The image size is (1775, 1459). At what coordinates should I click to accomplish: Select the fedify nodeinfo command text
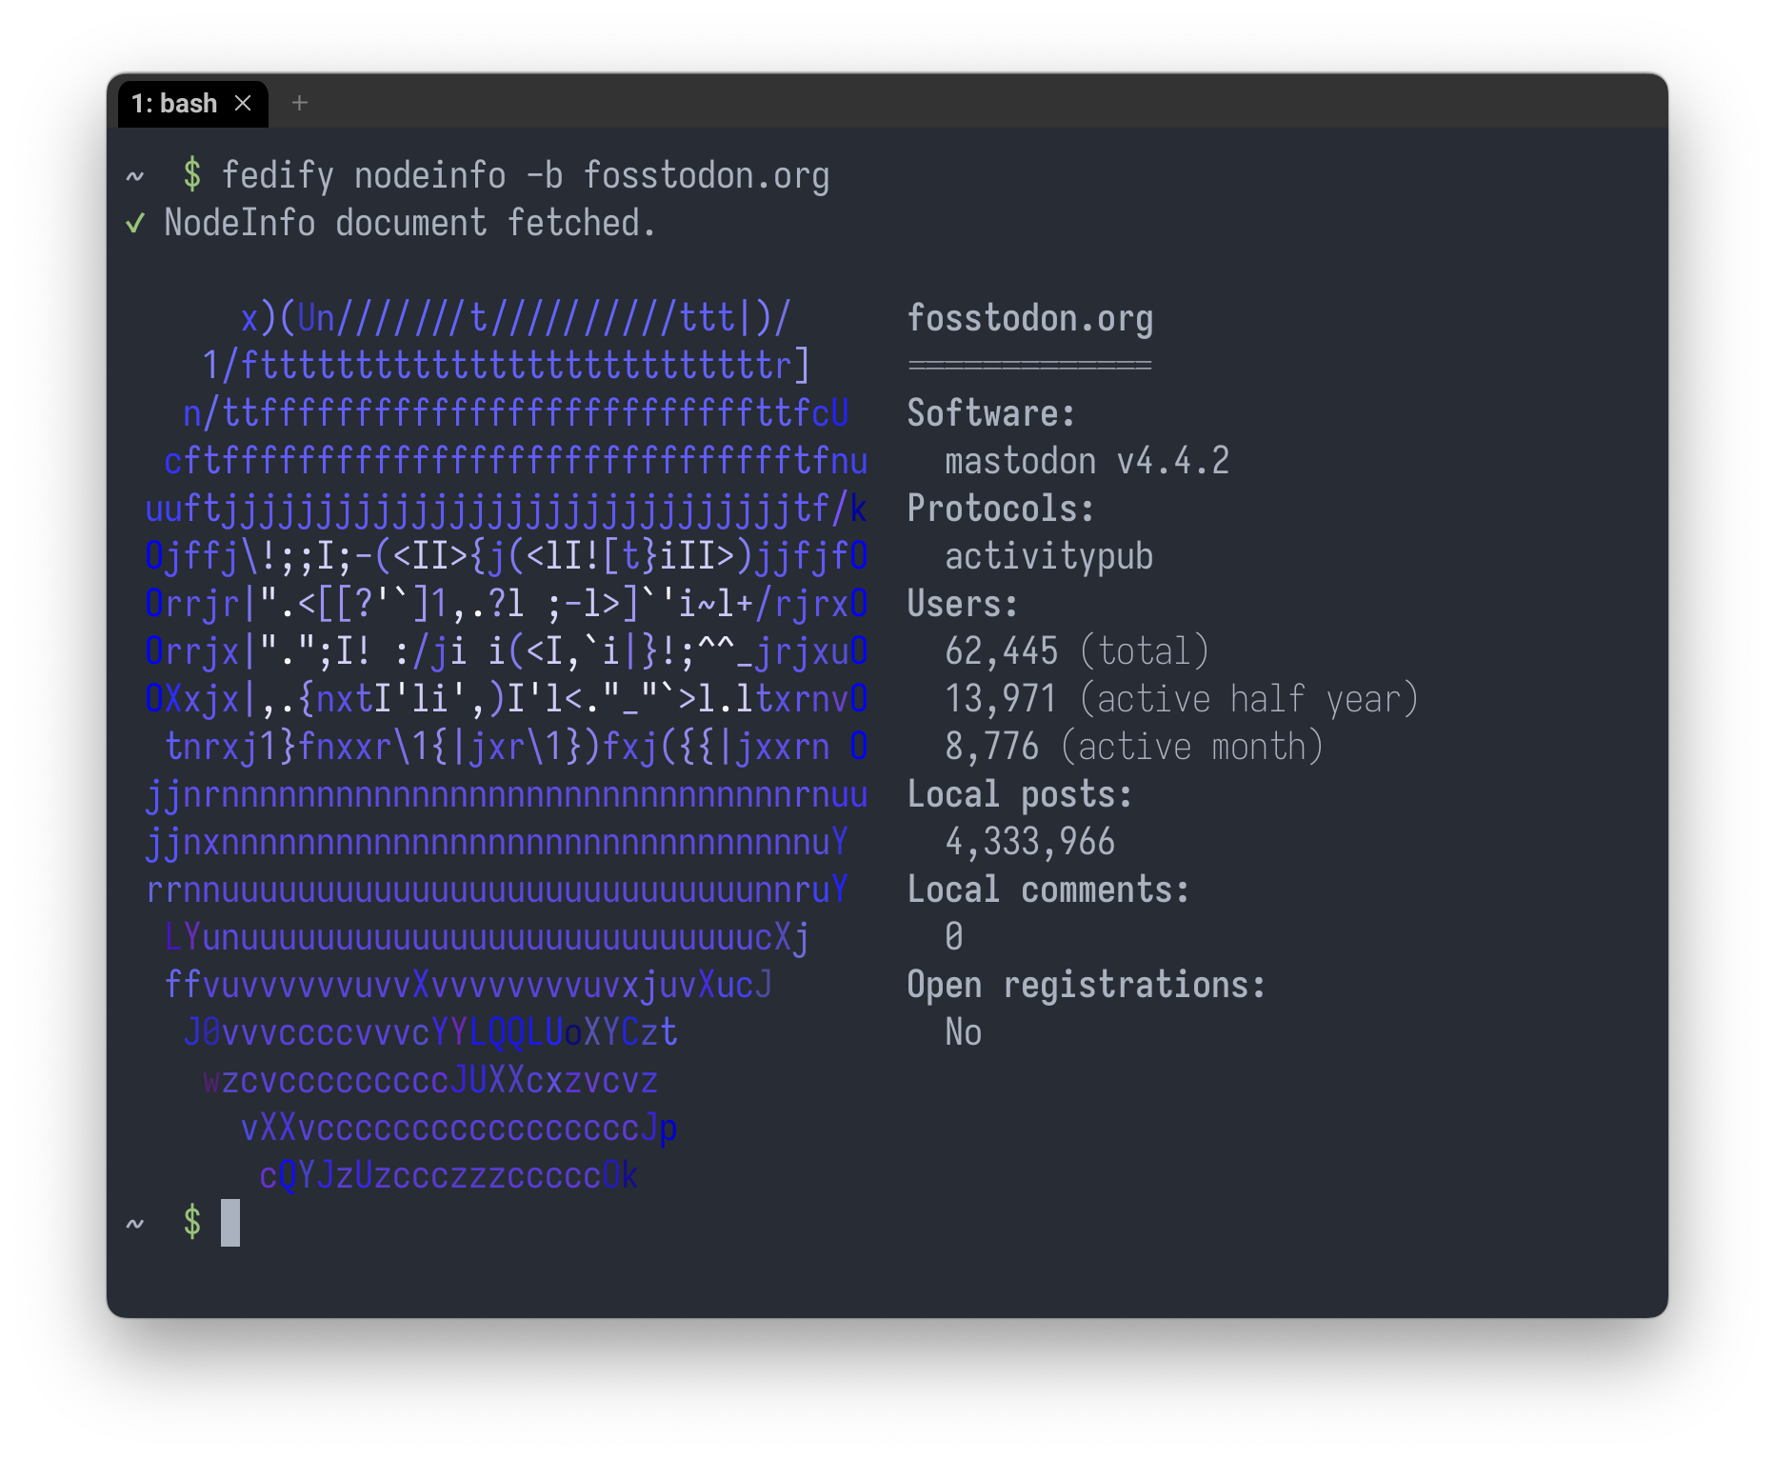pyautogui.click(x=526, y=174)
